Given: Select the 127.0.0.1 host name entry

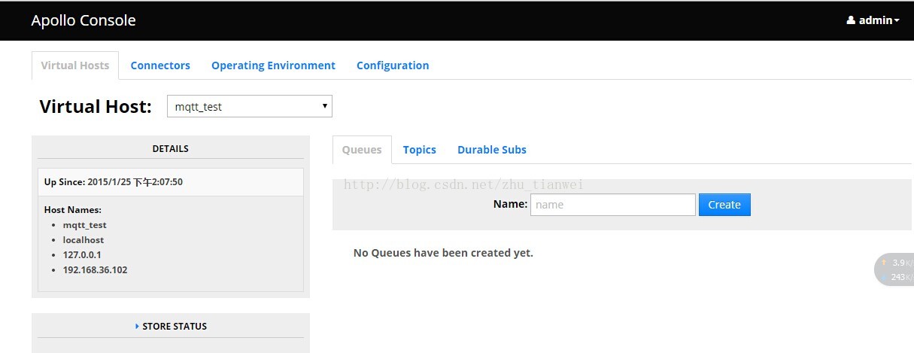Looking at the screenshot, I should click(82, 255).
